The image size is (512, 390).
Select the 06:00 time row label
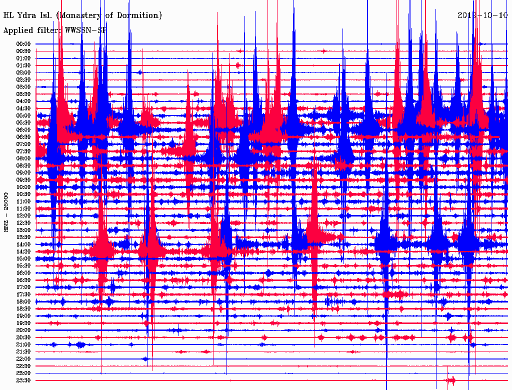(x=23, y=130)
